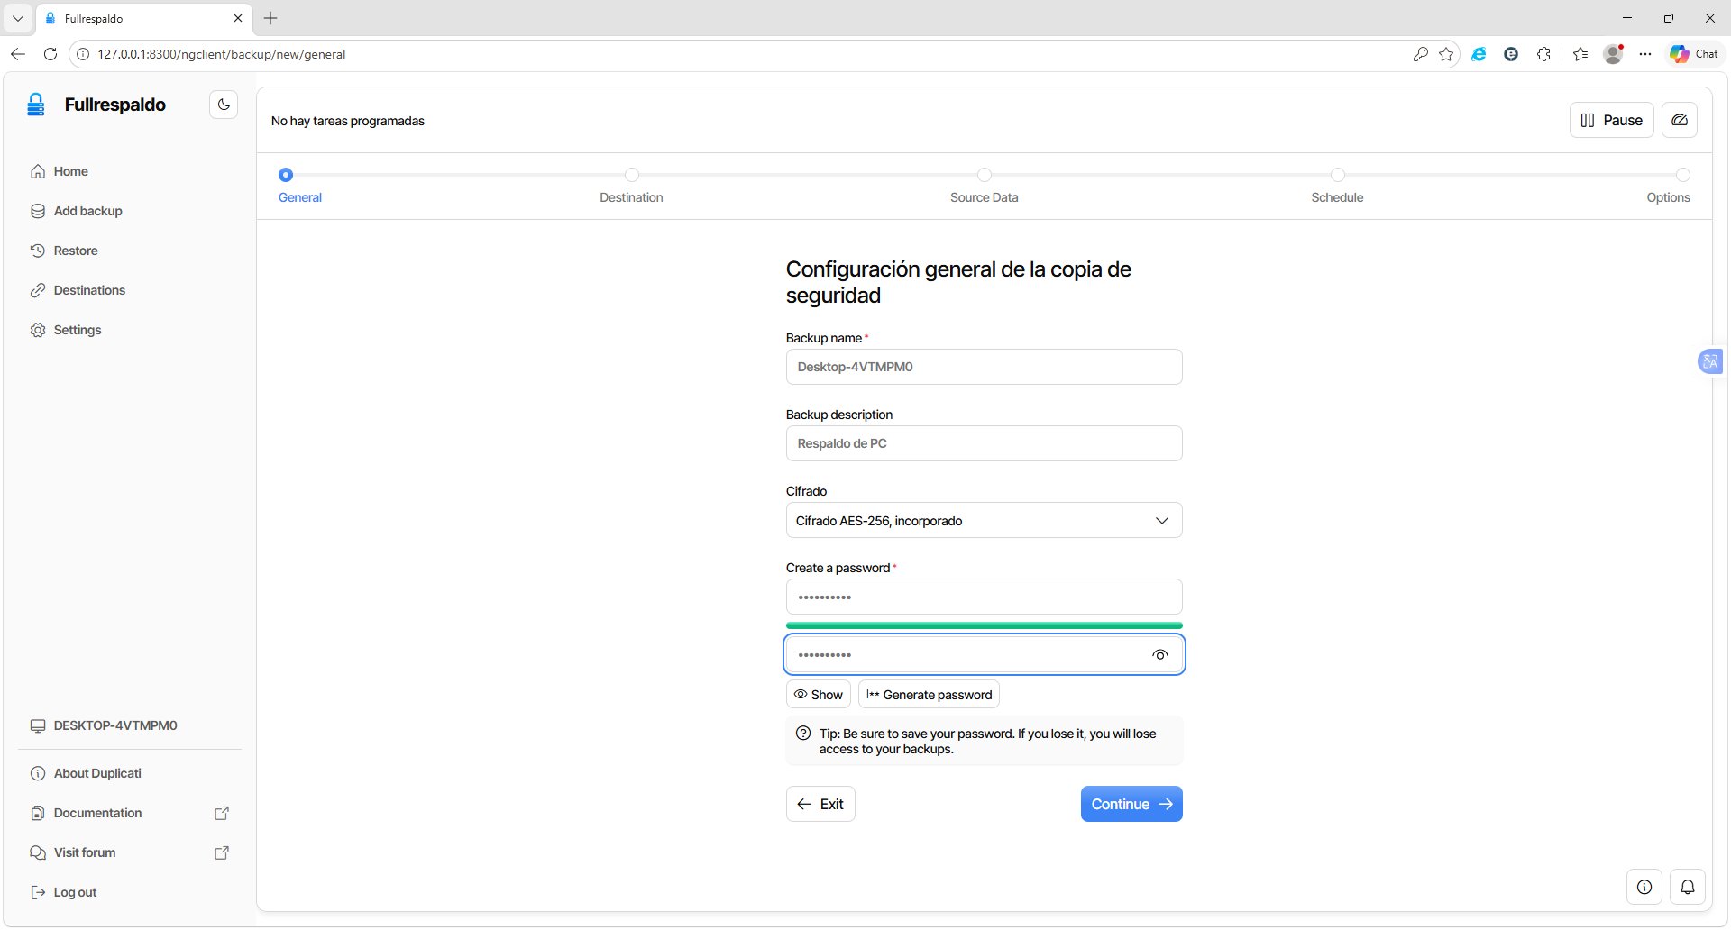The width and height of the screenshot is (1731, 930).
Task: Open the tab list dropdown arrow
Action: (x=18, y=18)
